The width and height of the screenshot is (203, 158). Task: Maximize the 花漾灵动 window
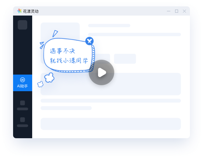click(176, 11)
